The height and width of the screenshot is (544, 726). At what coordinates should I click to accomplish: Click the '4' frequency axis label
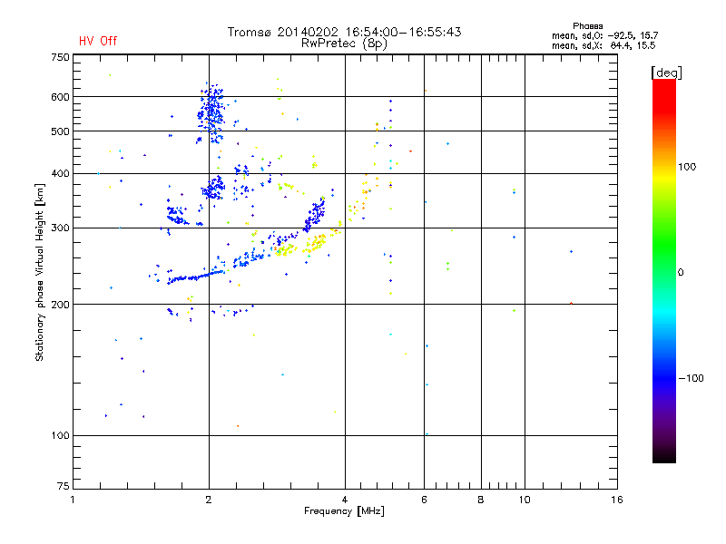[345, 500]
